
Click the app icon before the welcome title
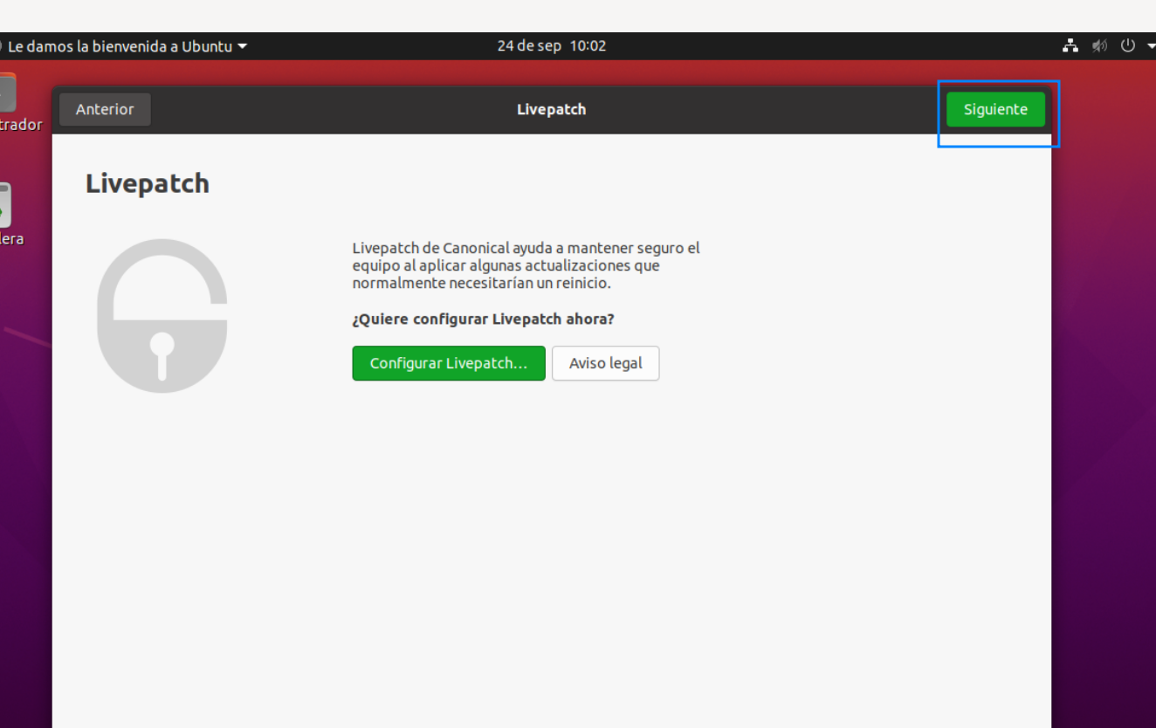(2, 45)
